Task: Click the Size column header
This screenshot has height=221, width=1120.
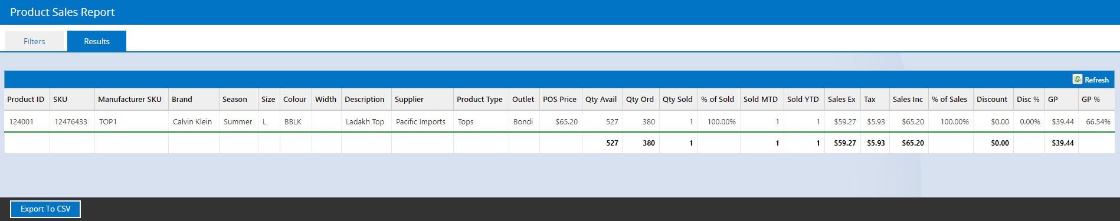Action: coord(268,99)
